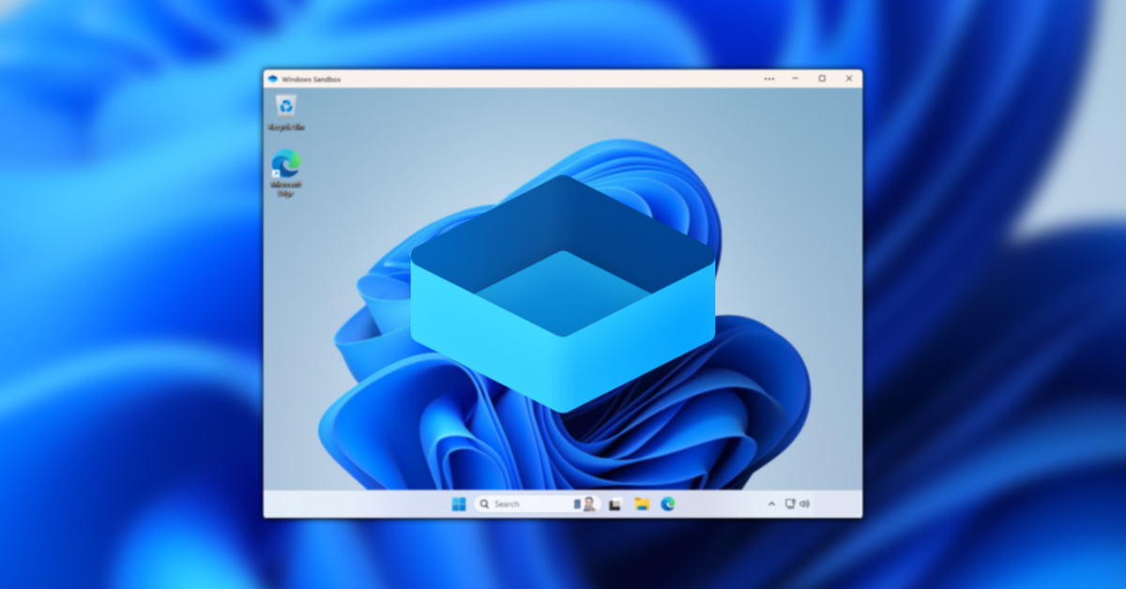The height and width of the screenshot is (589, 1126).
Task: Select the Recycle Bin desktop icon
Action: 286,113
